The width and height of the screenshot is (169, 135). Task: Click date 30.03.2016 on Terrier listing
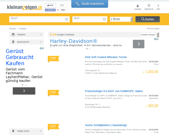(x=153, y=62)
